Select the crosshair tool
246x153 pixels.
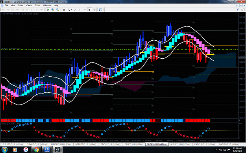point(94,10)
